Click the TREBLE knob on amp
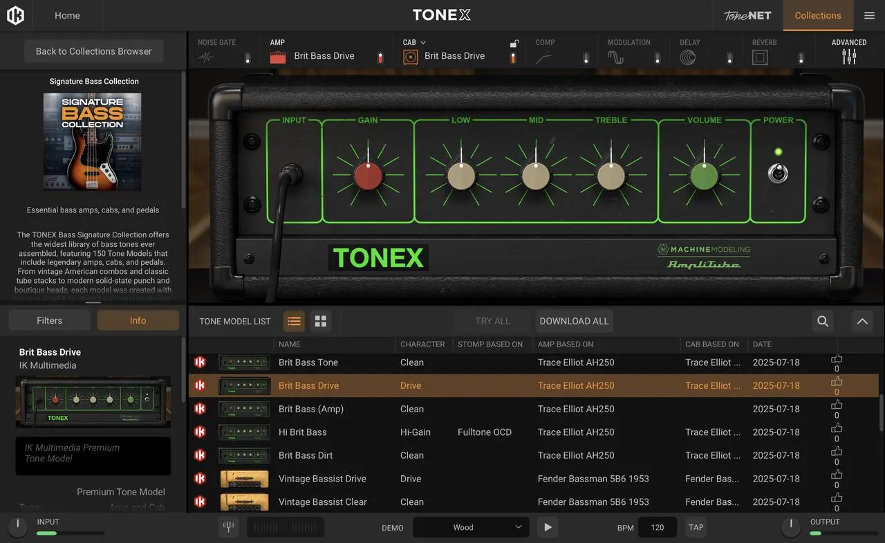 click(x=611, y=176)
